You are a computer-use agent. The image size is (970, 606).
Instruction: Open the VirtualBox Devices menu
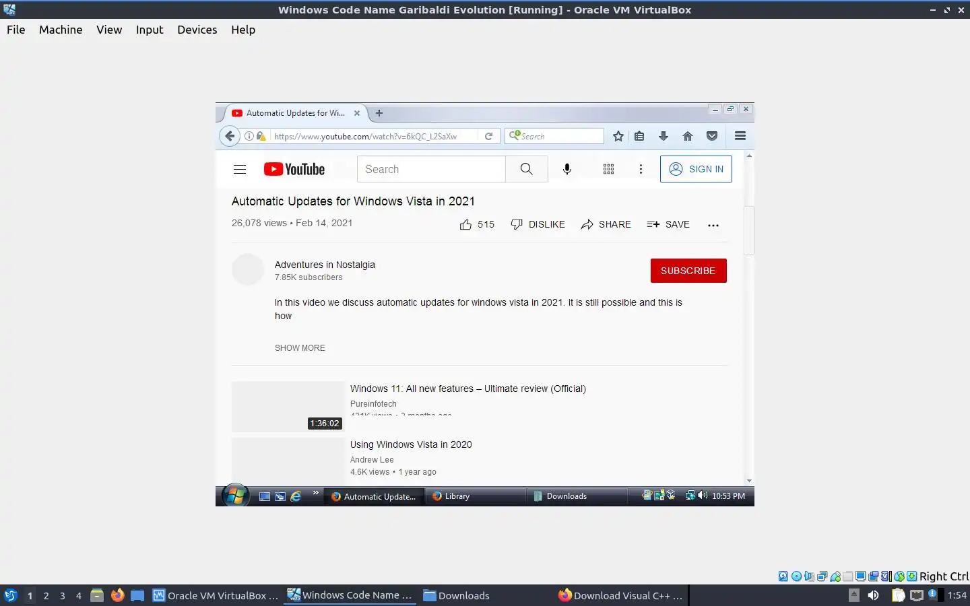coord(197,30)
